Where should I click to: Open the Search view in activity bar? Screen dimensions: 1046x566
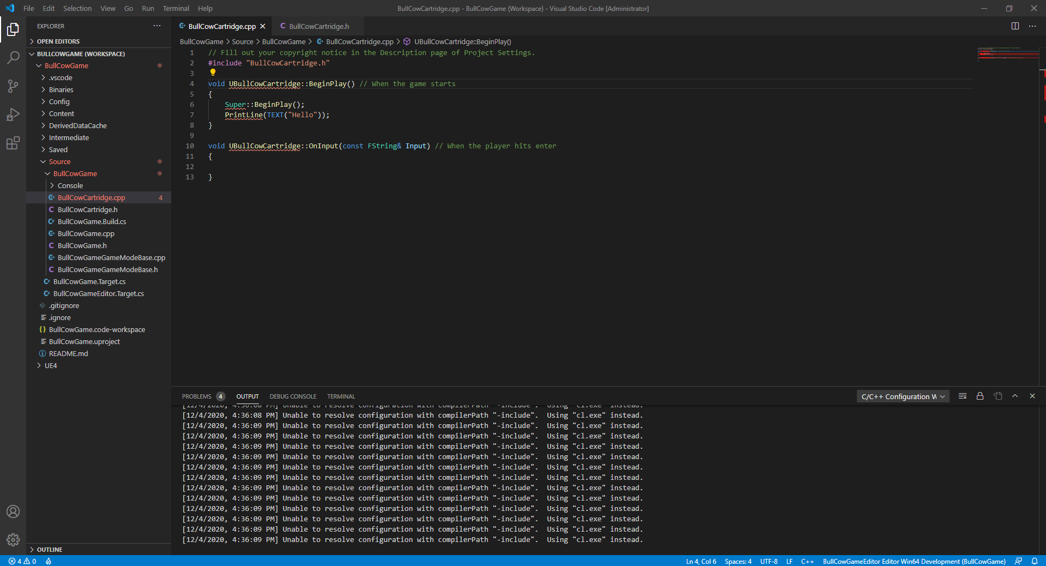[x=13, y=57]
